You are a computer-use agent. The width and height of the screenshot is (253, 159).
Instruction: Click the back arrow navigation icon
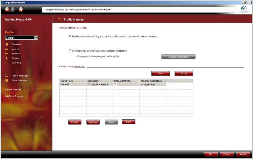point(7,9)
